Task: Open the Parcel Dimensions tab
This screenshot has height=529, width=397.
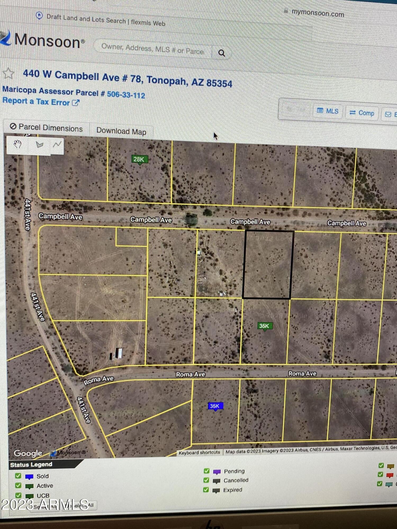Action: 47,128
